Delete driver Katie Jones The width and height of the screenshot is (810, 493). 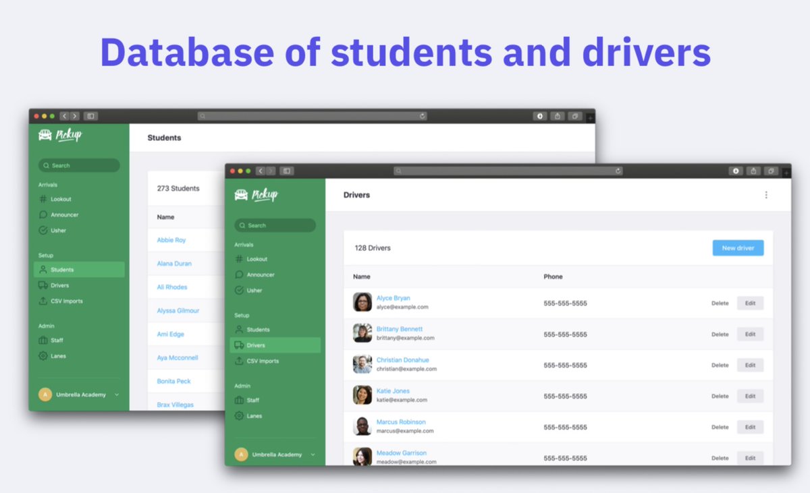pyautogui.click(x=720, y=396)
